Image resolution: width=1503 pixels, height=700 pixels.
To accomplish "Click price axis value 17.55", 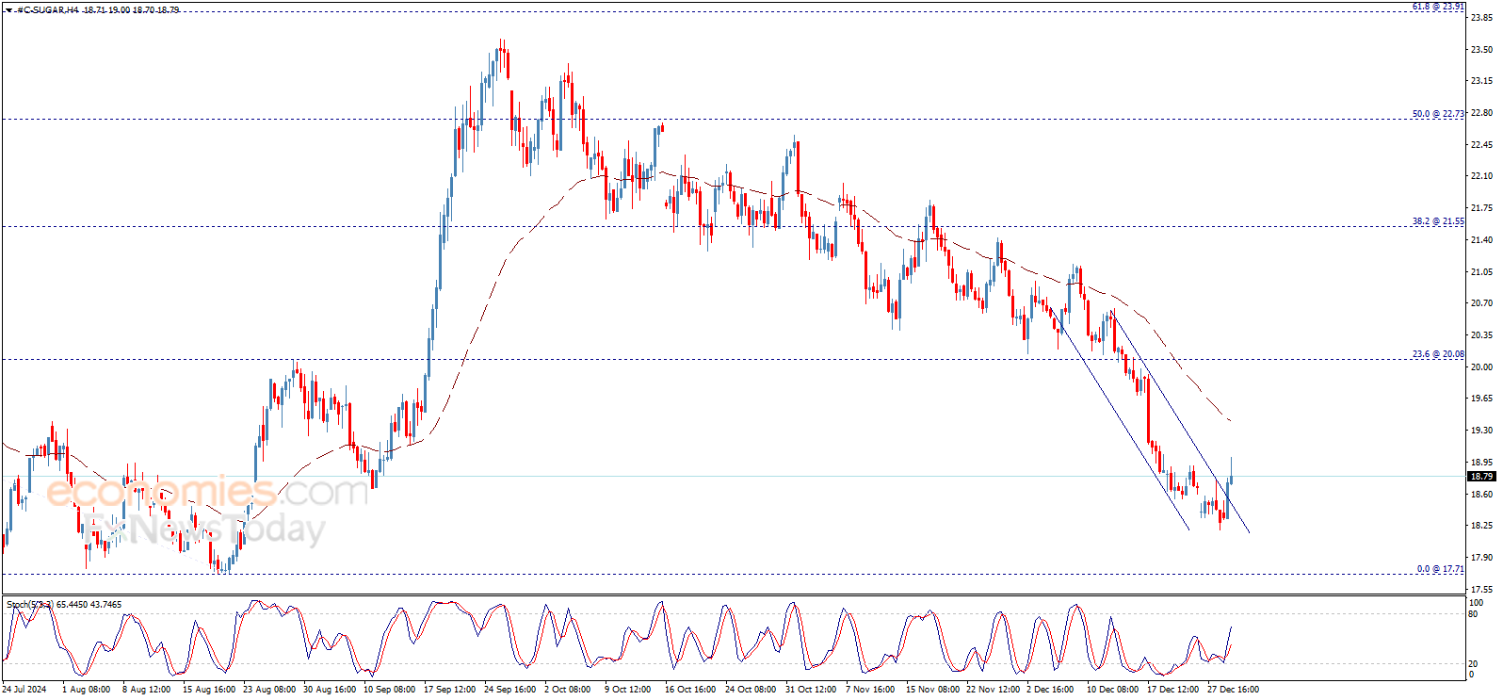I will point(1481,590).
